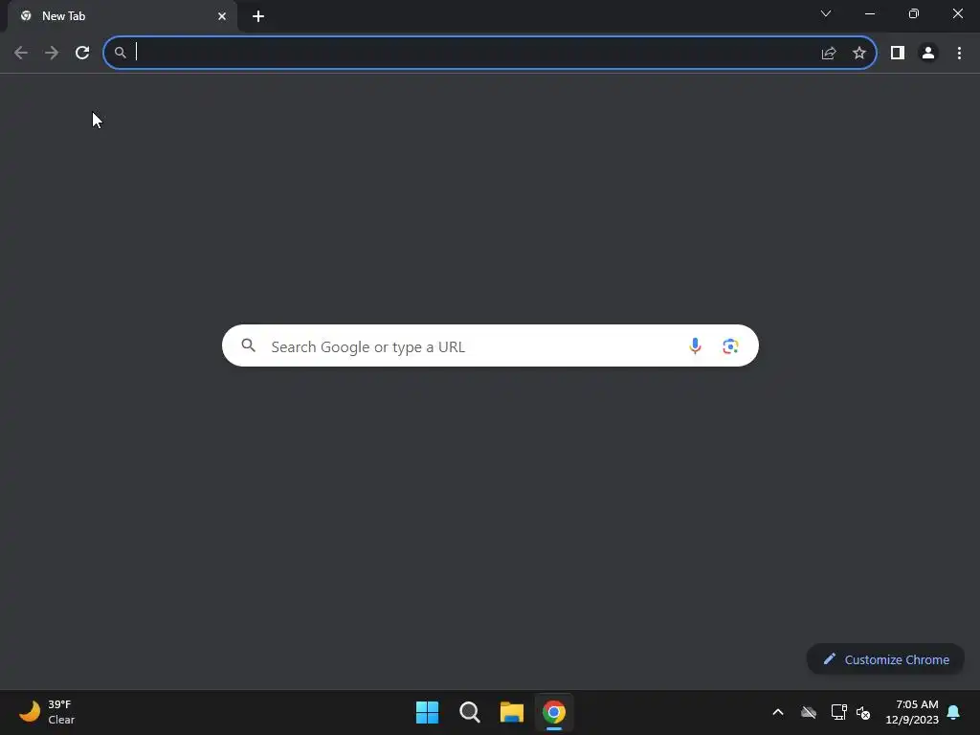Open Customize Chrome
Image resolution: width=980 pixels, height=735 pixels.
click(885, 659)
